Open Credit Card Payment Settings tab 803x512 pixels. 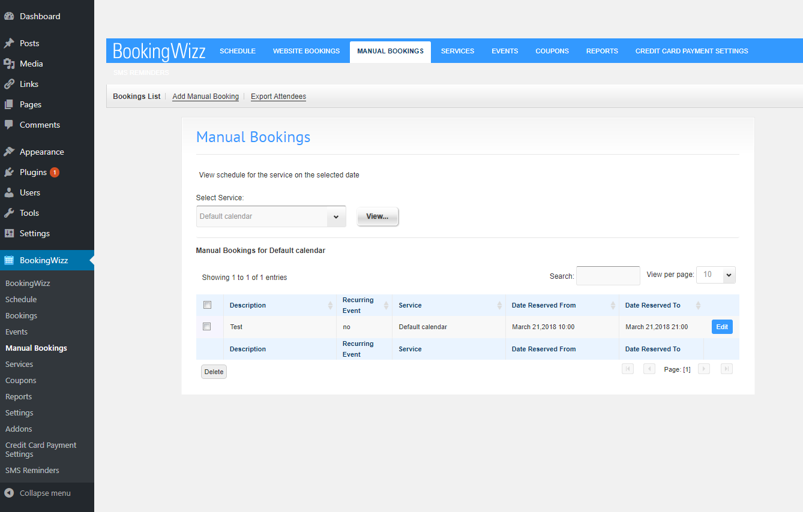coord(691,51)
